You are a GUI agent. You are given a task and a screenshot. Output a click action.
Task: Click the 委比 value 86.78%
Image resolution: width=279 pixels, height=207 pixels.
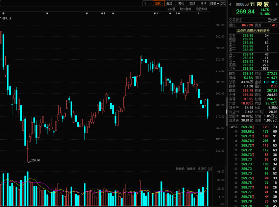click(248, 25)
